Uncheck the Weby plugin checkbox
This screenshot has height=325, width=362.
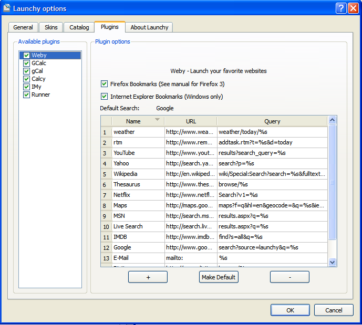pyautogui.click(x=26, y=55)
